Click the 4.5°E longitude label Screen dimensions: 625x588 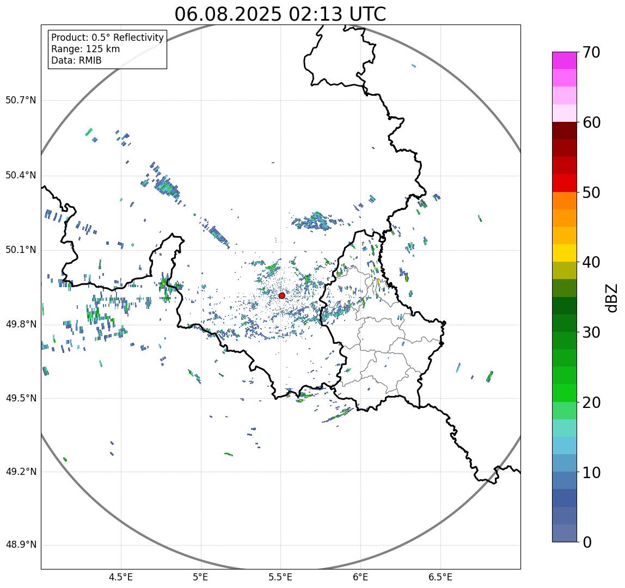121,577
